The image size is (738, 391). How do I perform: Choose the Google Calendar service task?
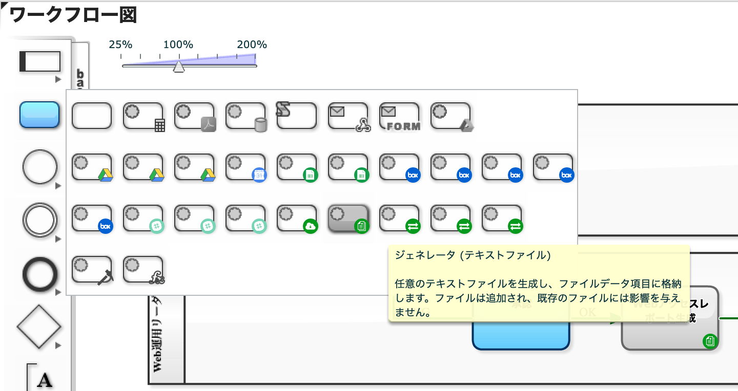click(x=245, y=166)
